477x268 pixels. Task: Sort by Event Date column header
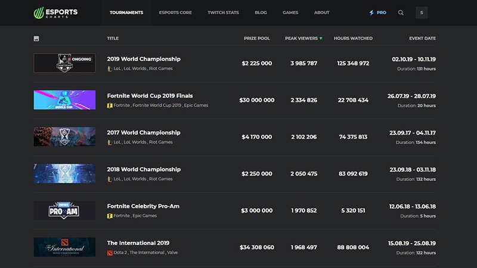pos(422,39)
